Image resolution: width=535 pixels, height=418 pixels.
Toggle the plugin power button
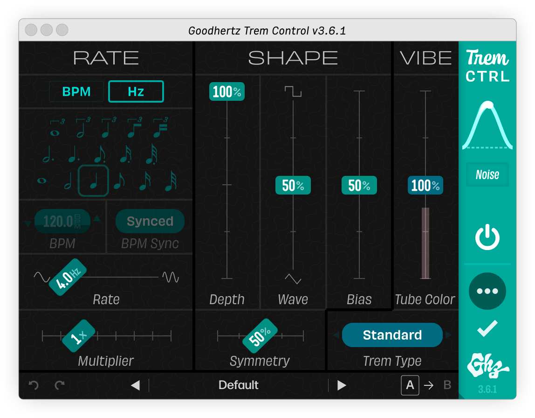point(487,237)
